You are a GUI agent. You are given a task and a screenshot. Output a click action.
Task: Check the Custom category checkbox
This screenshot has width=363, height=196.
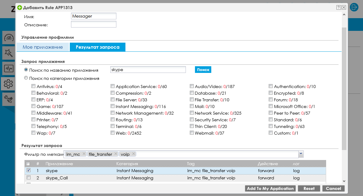(271, 133)
